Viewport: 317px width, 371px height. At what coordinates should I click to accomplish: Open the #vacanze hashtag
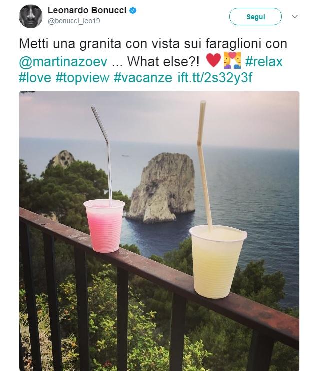coord(143,77)
